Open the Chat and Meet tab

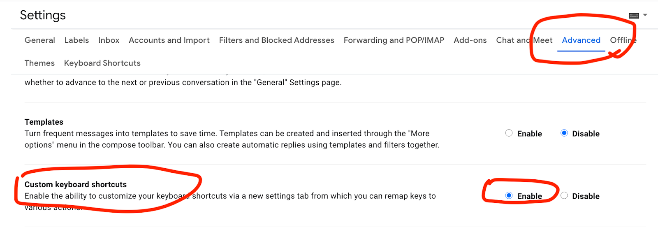coord(524,40)
